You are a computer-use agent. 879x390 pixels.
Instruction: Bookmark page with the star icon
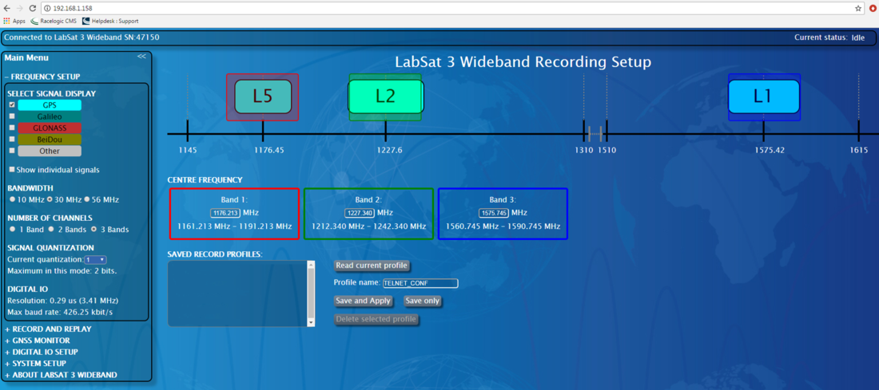tap(858, 9)
